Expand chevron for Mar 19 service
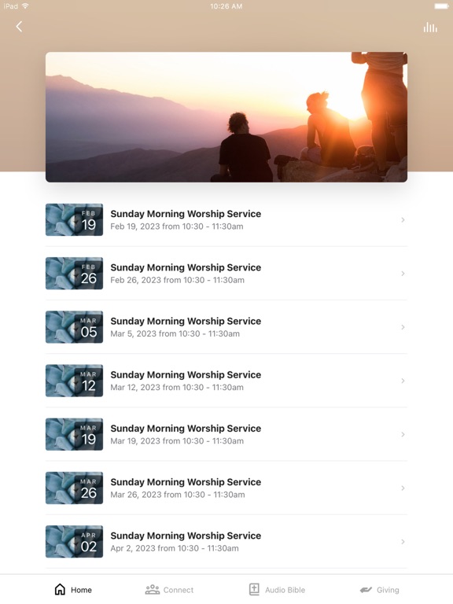This screenshot has width=453, height=604. 403,434
